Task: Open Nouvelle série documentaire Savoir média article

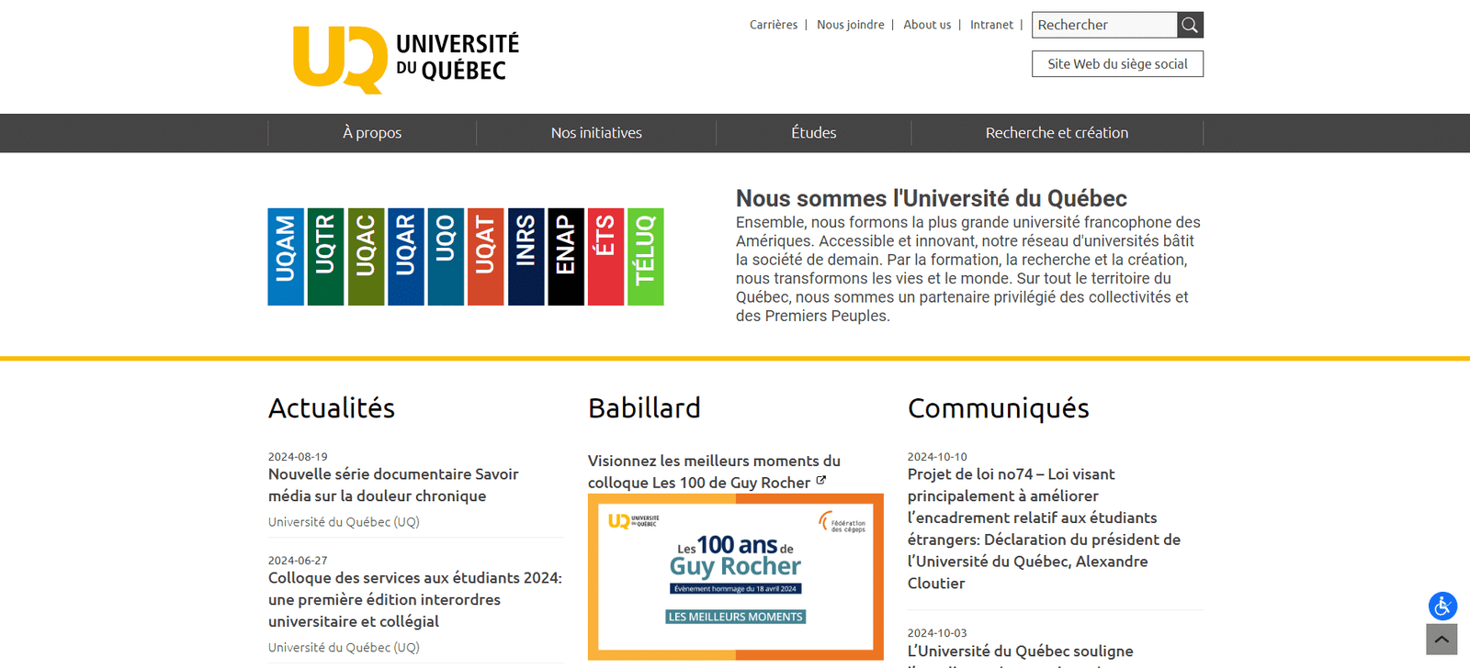Action: coord(393,484)
